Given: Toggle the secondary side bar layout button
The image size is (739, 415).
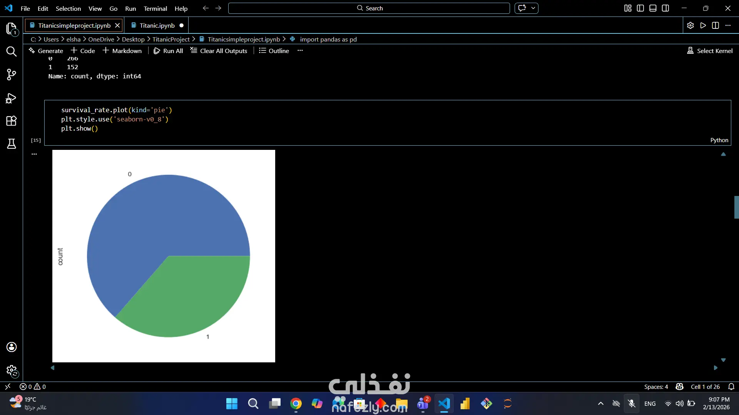Looking at the screenshot, I should coord(665,8).
